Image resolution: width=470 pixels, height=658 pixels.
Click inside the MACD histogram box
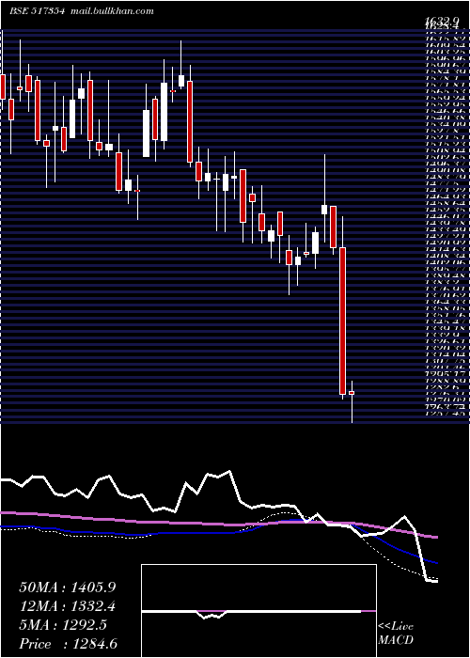coord(258,611)
